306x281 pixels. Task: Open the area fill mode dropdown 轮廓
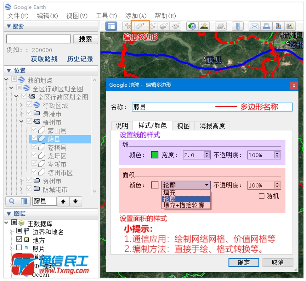point(186,185)
